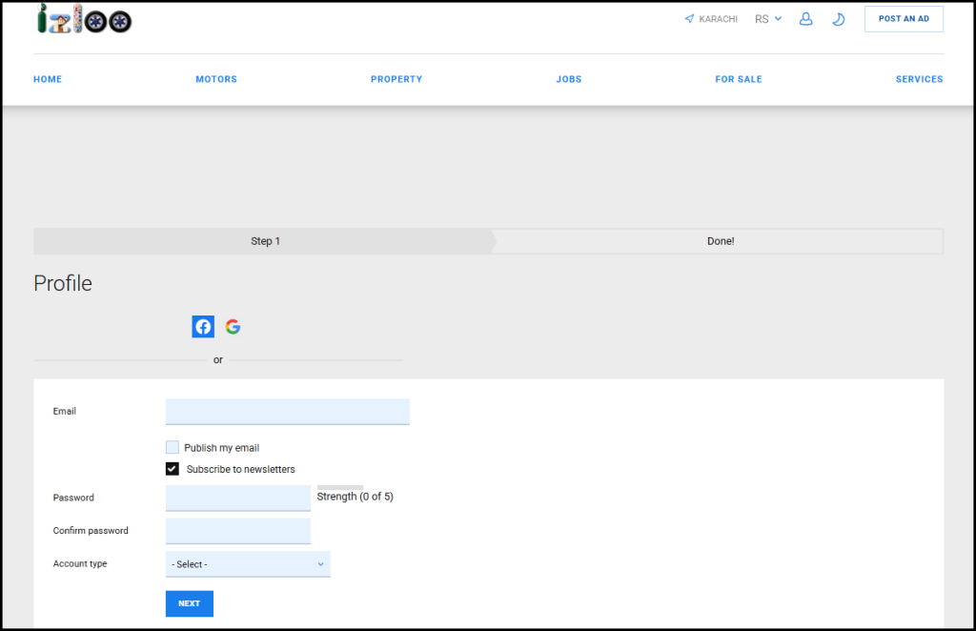The image size is (976, 631).
Task: Sign up with the Facebook icon
Action: [x=203, y=326]
